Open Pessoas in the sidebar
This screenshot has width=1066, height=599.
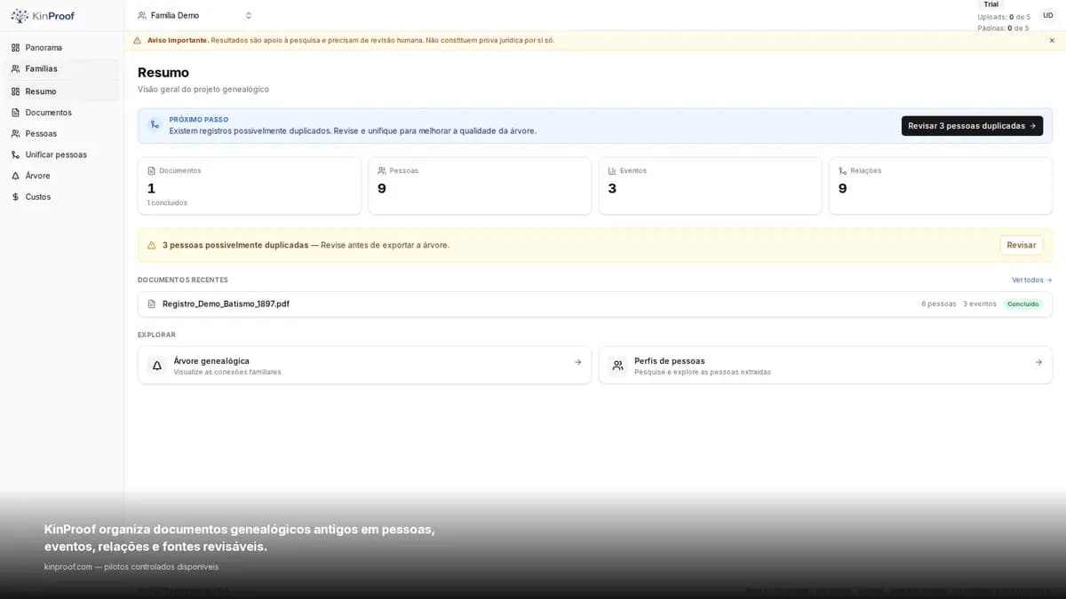tap(62, 133)
